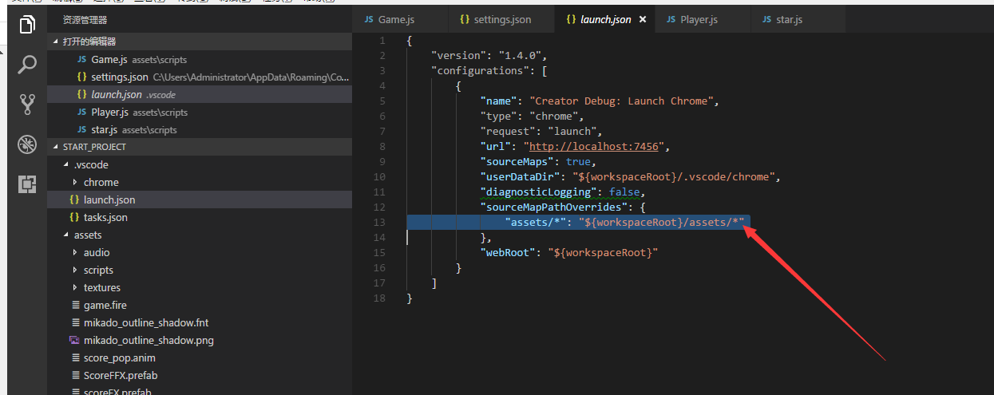Click the highlighted "assets/*" line 13

(x=579, y=223)
